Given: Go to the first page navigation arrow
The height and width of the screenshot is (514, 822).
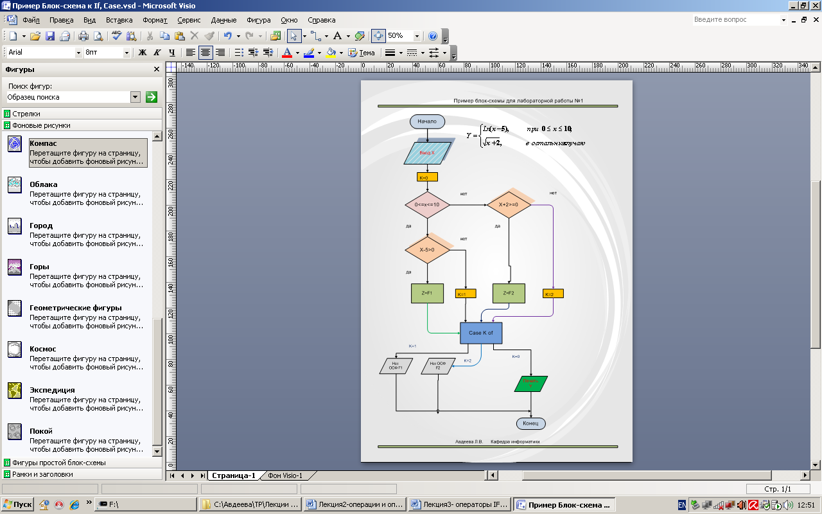Looking at the screenshot, I should tap(172, 476).
